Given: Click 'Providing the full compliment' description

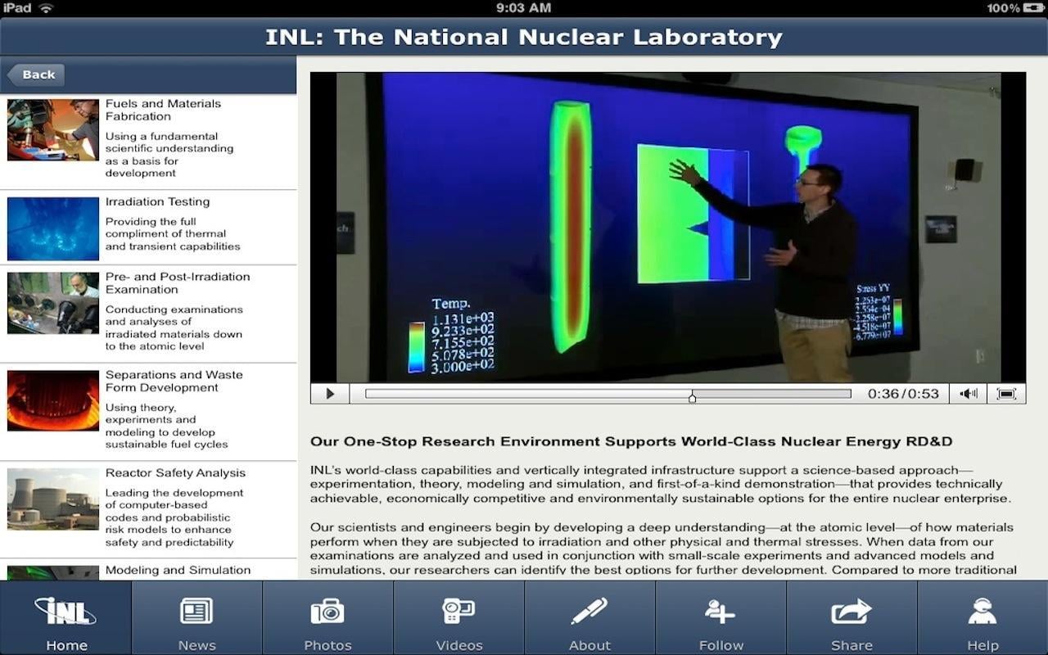Looking at the screenshot, I should [173, 233].
